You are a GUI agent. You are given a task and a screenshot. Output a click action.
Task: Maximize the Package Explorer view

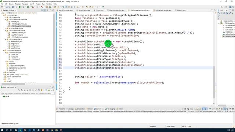[53, 10]
